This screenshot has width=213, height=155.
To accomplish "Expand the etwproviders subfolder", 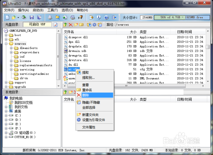I will (x=11, y=52).
